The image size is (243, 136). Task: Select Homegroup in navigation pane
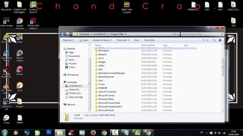pos(73,75)
